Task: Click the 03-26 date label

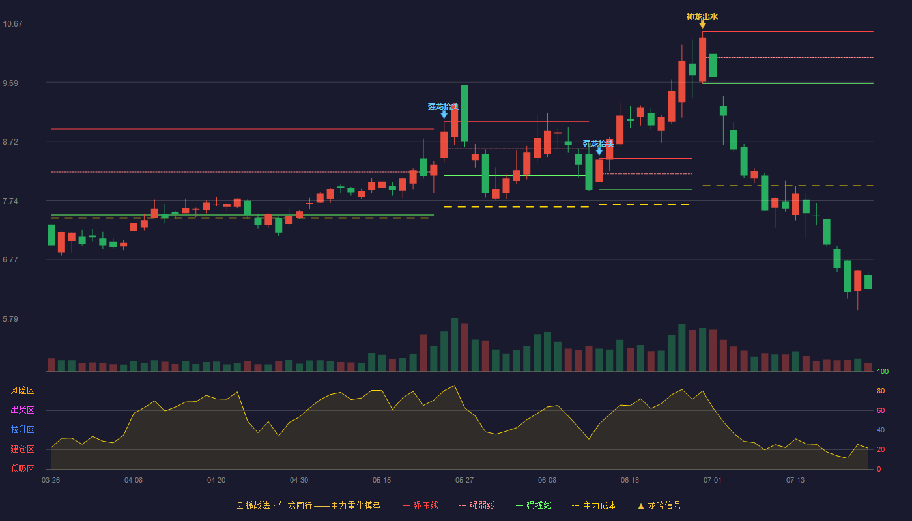Action: 51,480
